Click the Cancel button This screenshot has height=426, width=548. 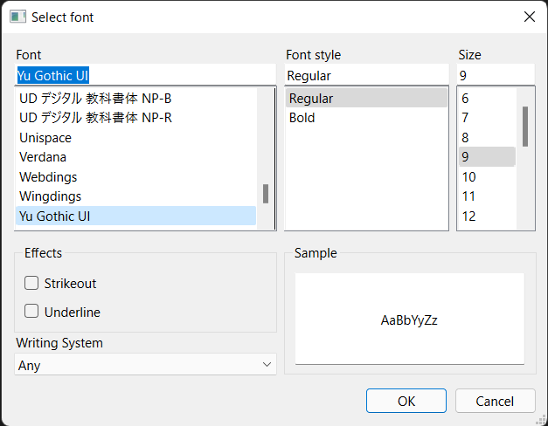pos(495,401)
